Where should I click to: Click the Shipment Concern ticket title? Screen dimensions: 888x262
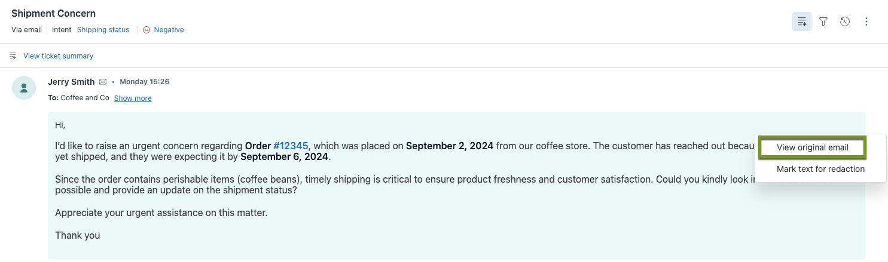[x=53, y=13]
